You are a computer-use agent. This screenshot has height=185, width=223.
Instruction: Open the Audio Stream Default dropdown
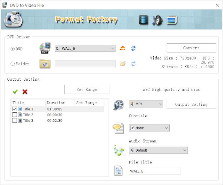pyautogui.click(x=158, y=150)
